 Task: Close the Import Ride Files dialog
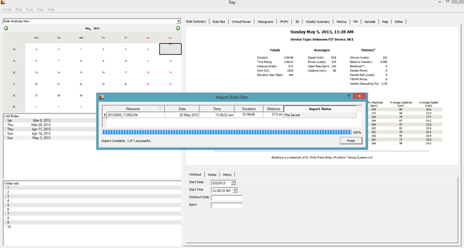[359, 96]
